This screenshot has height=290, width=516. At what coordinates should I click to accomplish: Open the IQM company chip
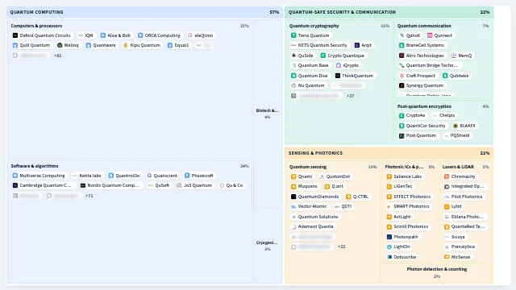(85, 35)
